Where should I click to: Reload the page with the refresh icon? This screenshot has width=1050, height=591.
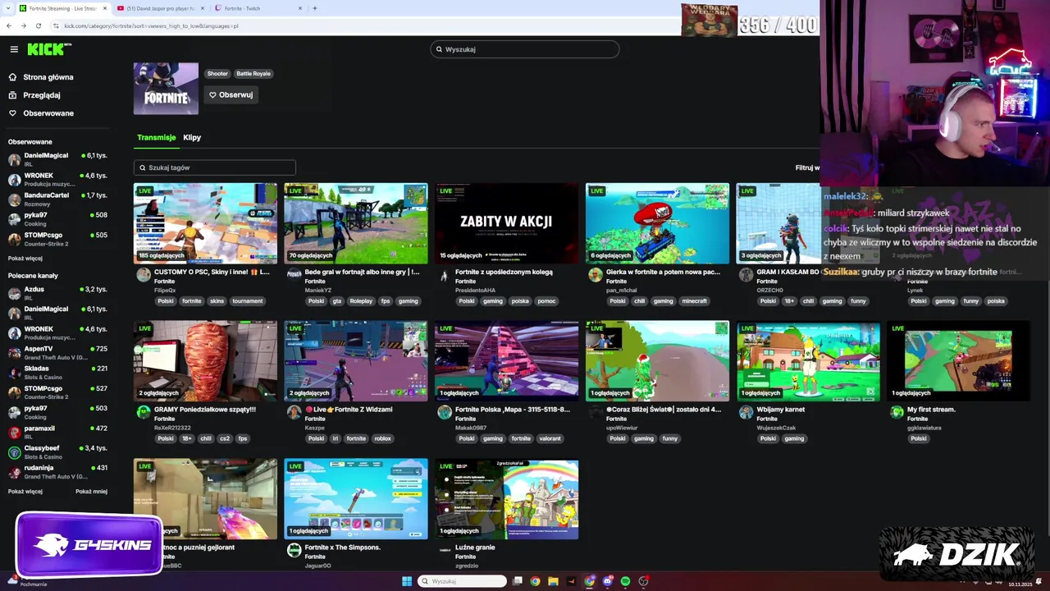39,25
